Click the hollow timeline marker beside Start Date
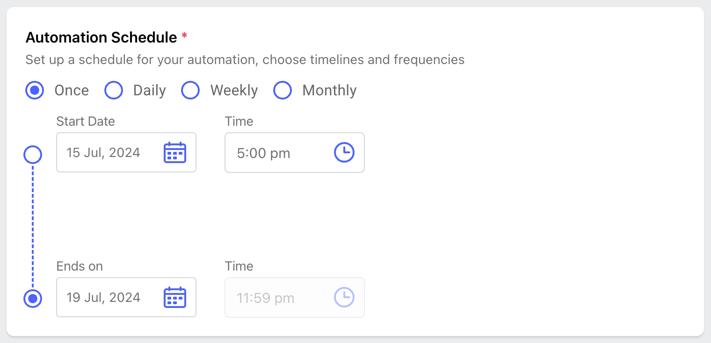The width and height of the screenshot is (711, 343). pyautogui.click(x=33, y=154)
